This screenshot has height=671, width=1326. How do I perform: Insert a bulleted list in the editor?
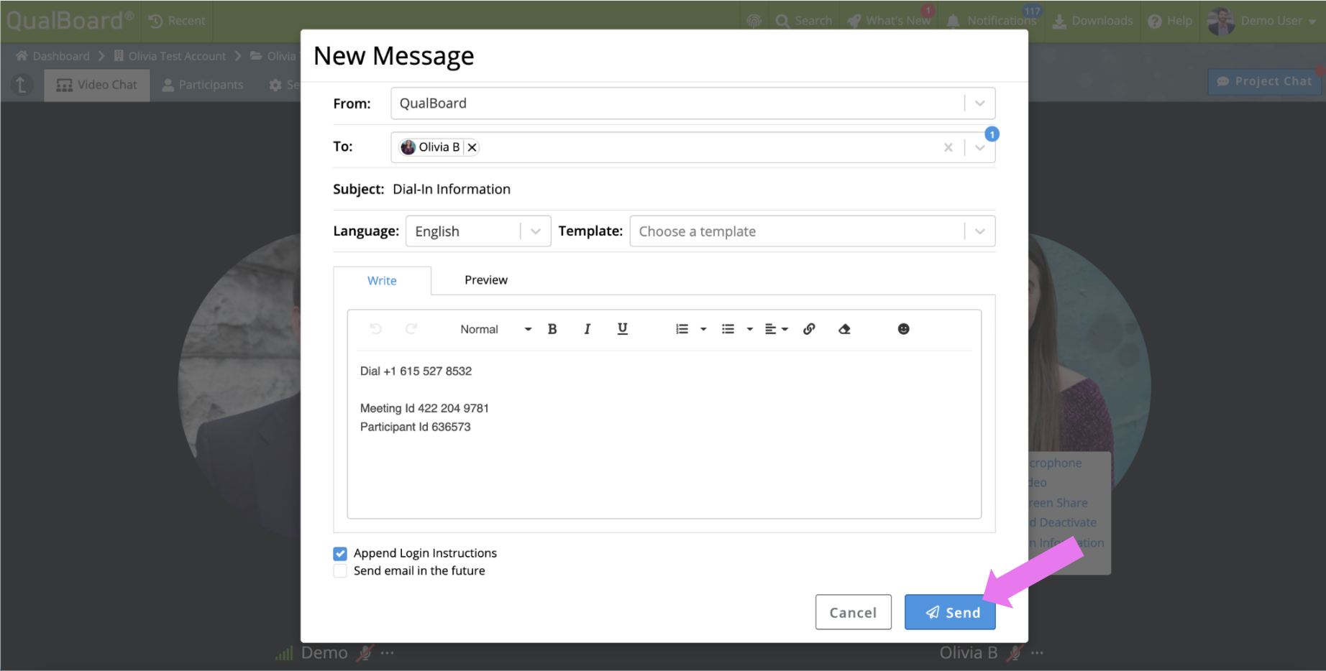728,329
